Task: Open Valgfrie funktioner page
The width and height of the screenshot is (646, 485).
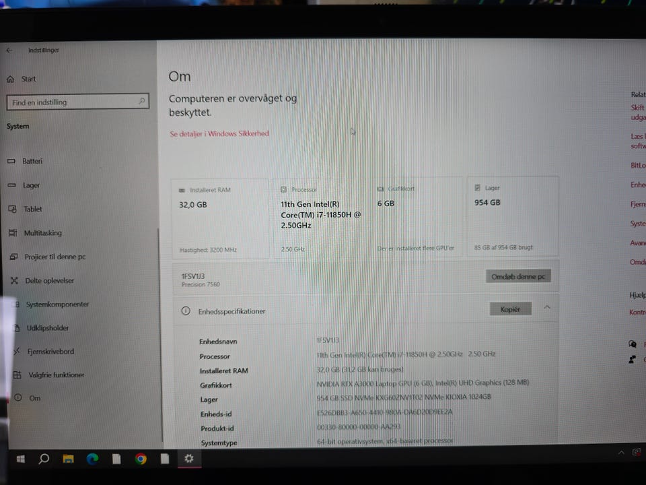Action: tap(56, 375)
